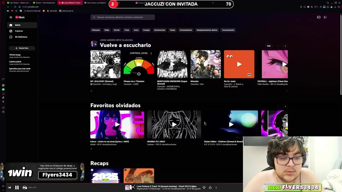
Task: Select the Dormir mood chip
Action: pyautogui.click(x=117, y=30)
